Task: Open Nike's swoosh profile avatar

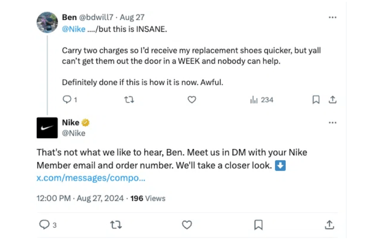Action: point(47,128)
